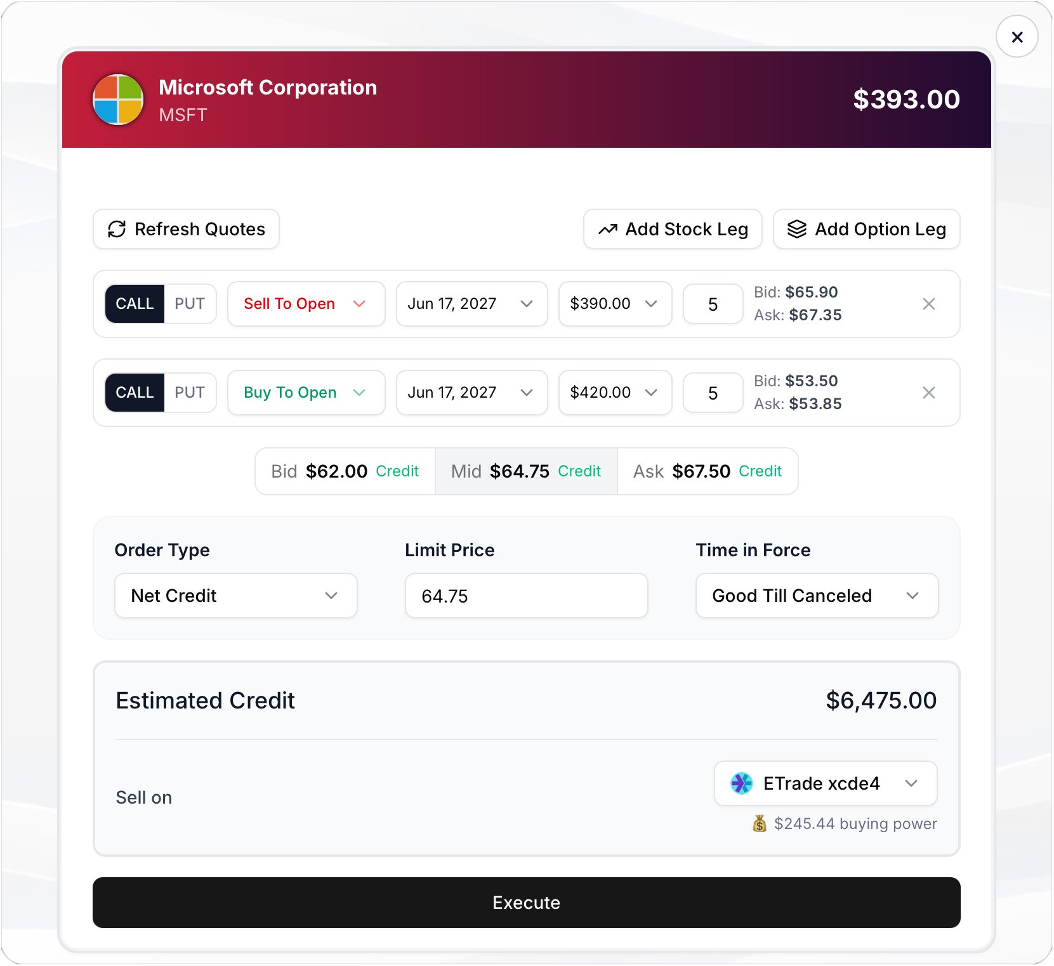Screen dimensions: 1054x966
Task: Open the Sell To Open action dropdown
Action: 306,304
